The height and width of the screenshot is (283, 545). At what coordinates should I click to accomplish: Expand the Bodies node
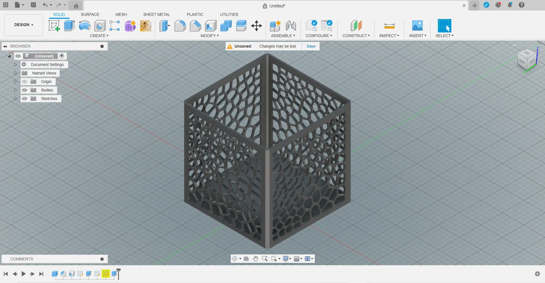point(15,90)
